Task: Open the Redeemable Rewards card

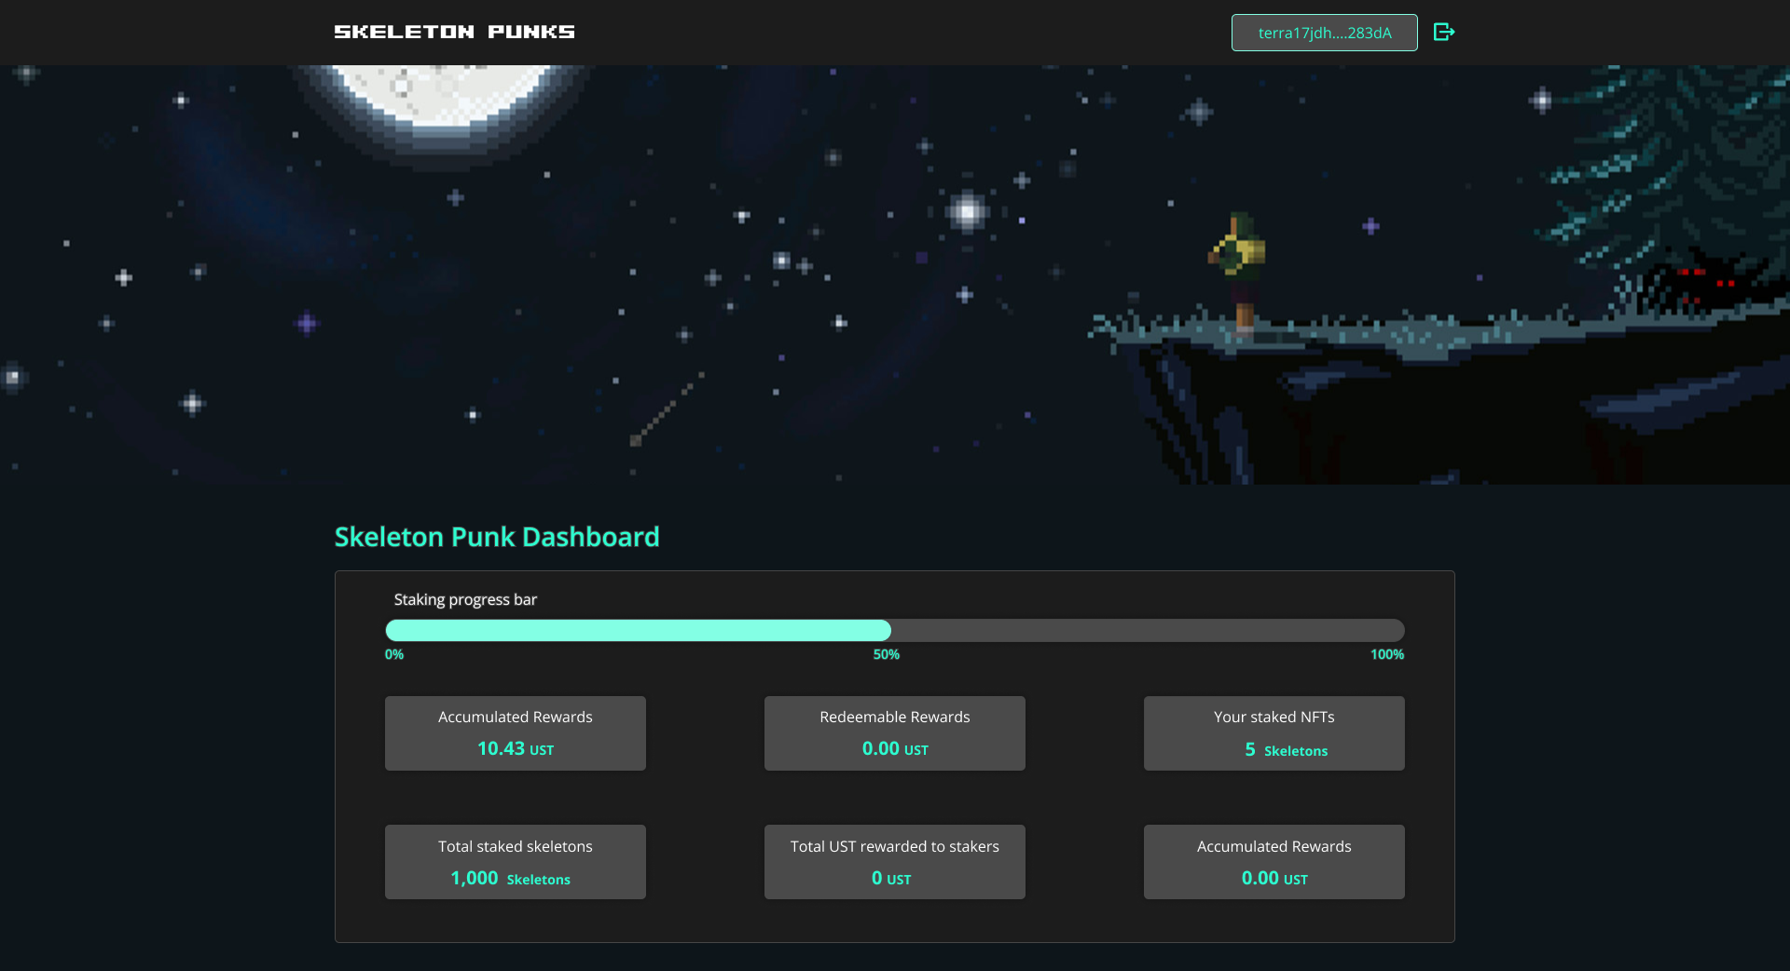Action: click(895, 733)
